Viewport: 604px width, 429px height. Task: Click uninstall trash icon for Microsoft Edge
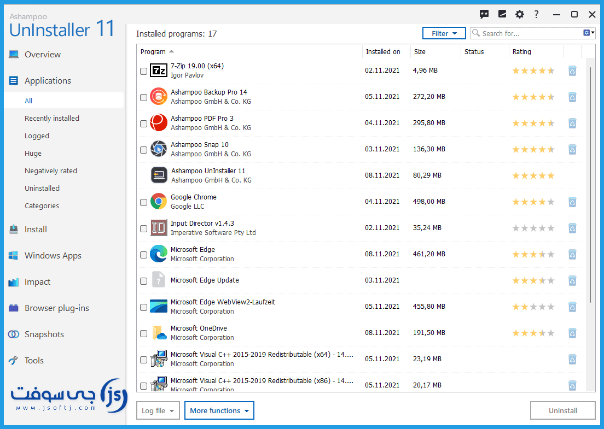572,254
